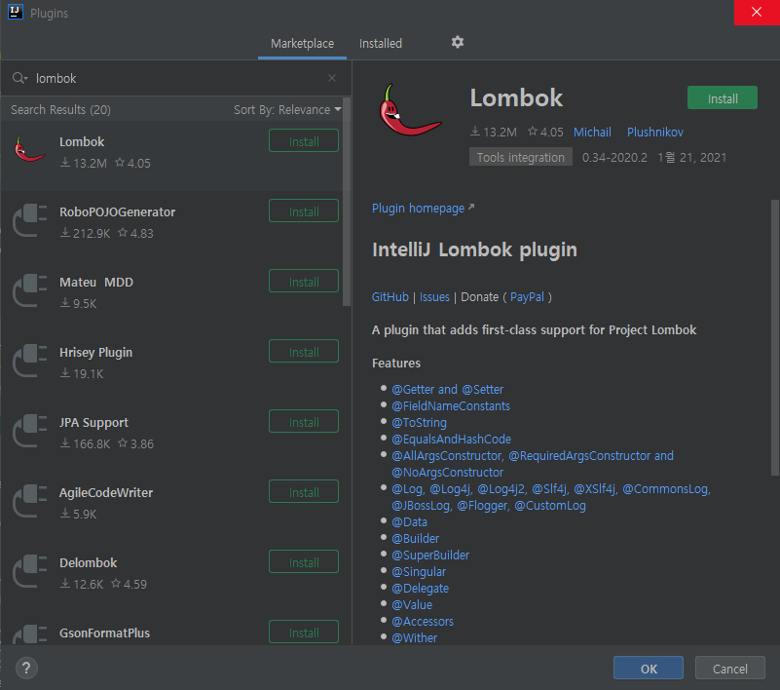This screenshot has width=780, height=690.
Task: Install Lombok from the results list
Action: click(x=304, y=141)
